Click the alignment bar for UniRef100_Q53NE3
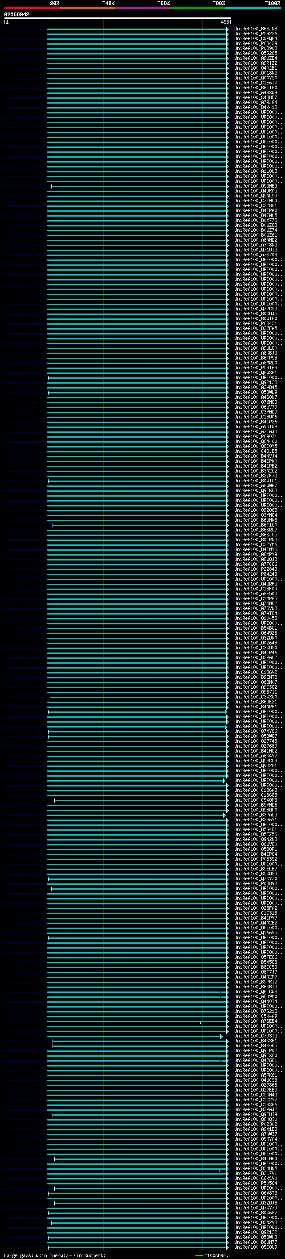The image size is (285, 1259). [x=140, y=186]
